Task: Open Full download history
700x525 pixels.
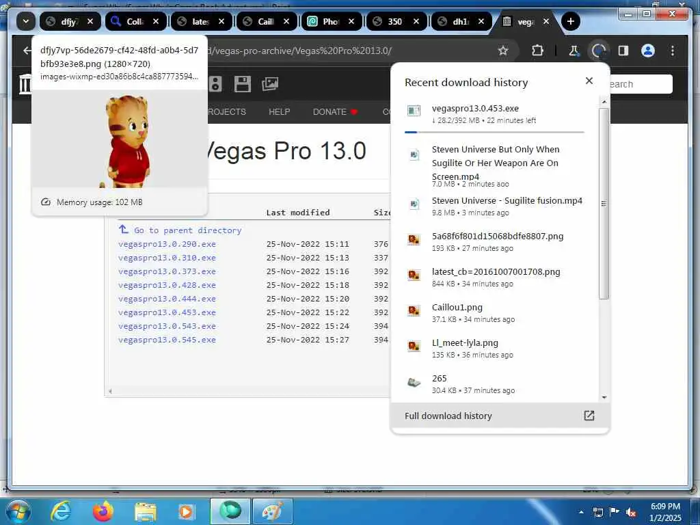Action: pyautogui.click(x=500, y=416)
